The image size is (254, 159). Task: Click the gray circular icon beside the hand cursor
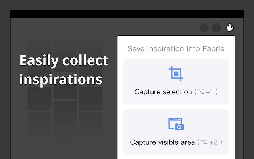216,28
